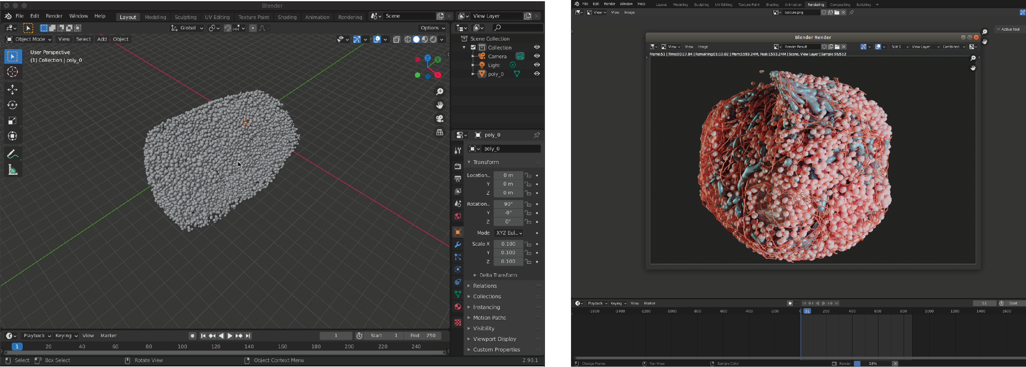Click the pan hand icon in 3D viewport
The width and height of the screenshot is (1026, 367).
(x=440, y=105)
